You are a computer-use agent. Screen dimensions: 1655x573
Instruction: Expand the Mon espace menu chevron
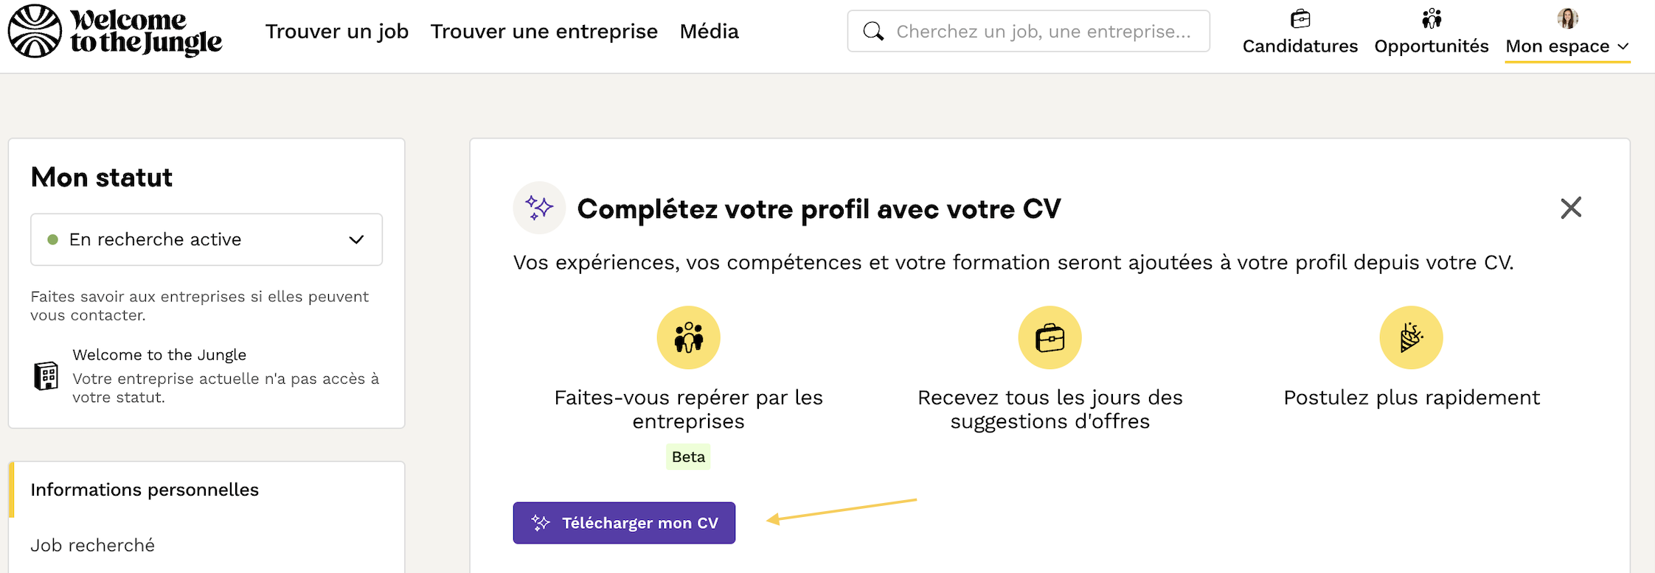click(1623, 46)
